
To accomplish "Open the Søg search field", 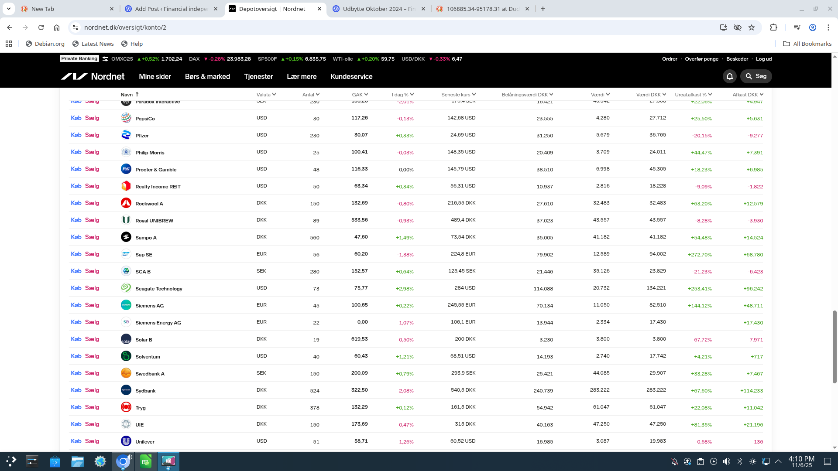I will 756,76.
